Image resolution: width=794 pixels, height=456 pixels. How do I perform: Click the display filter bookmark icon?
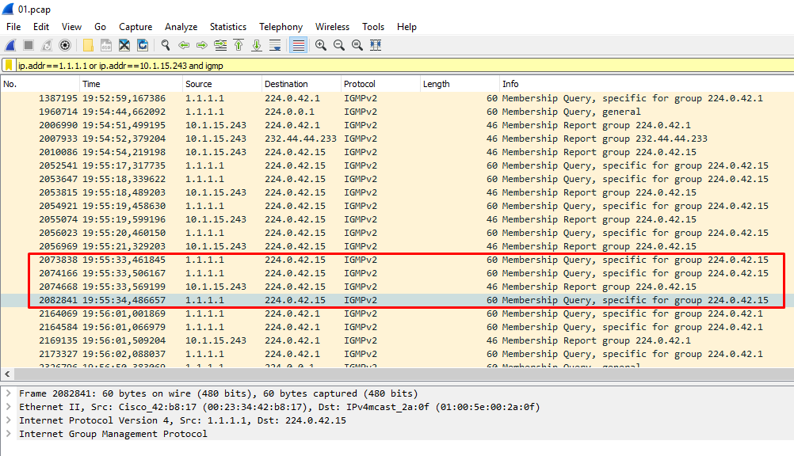click(9, 65)
